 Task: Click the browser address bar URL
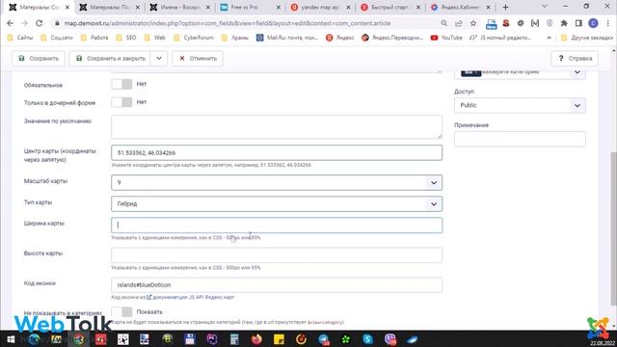pyautogui.click(x=228, y=23)
